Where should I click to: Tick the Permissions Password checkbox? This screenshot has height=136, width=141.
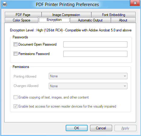(x=15, y=54)
